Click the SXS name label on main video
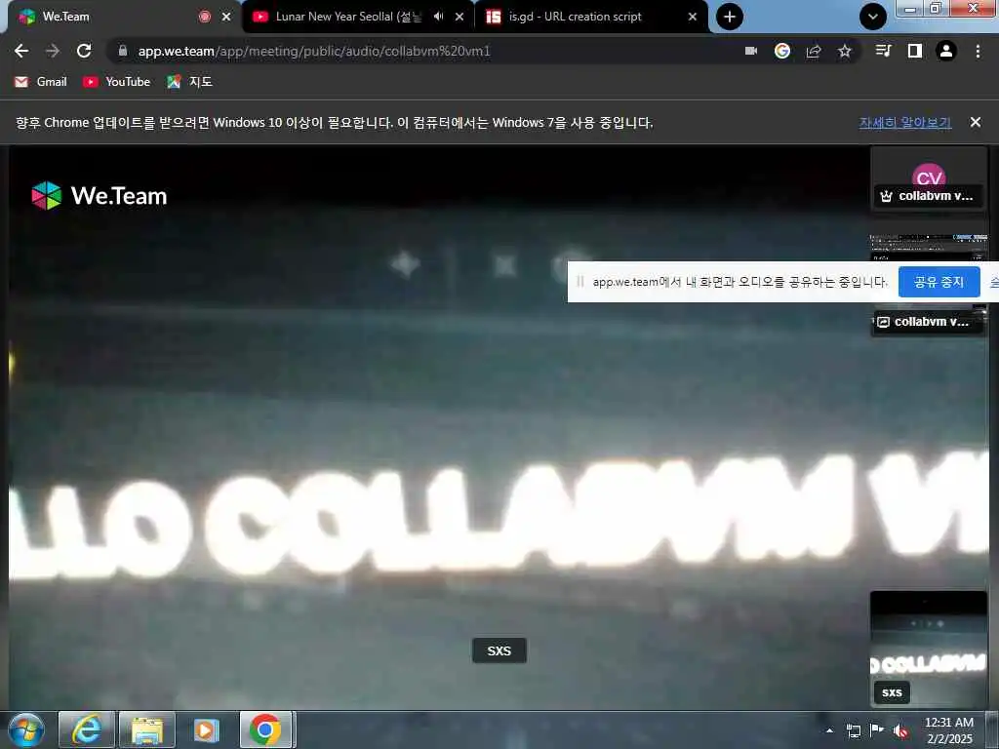The width and height of the screenshot is (999, 749). coord(499,650)
